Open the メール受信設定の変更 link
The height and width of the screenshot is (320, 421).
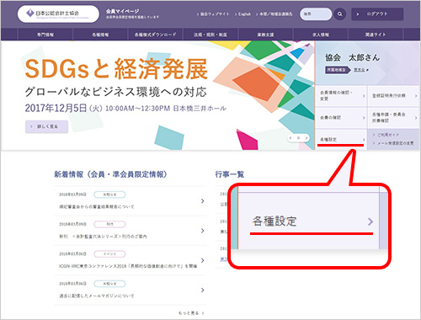coord(393,143)
